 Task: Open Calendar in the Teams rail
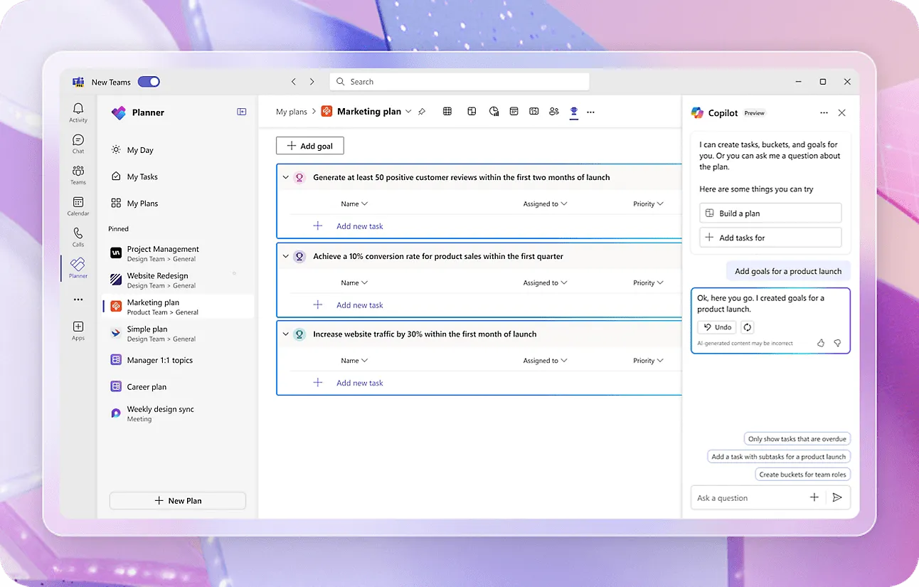tap(78, 206)
